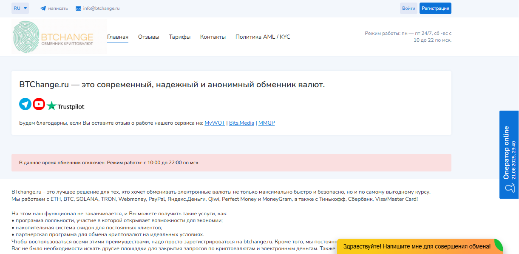Viewport: 519px width, 254px height.
Task: Follow the Bits.Media review link
Action: [241, 123]
